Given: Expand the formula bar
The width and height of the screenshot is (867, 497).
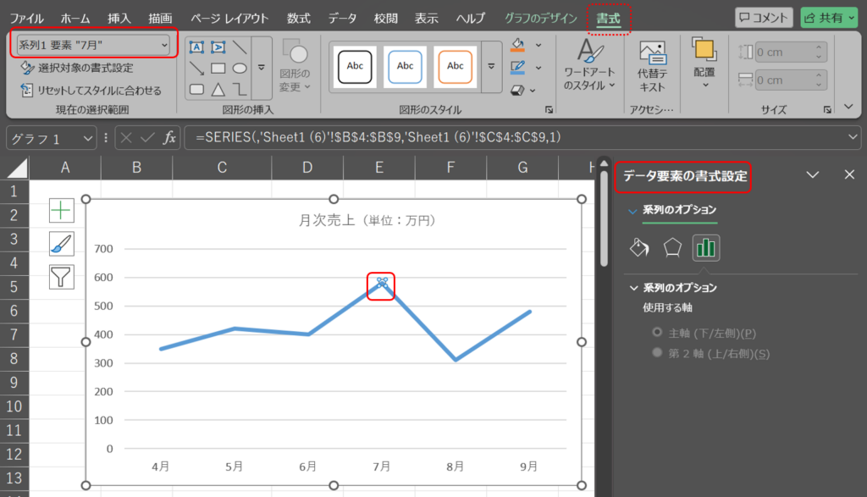Looking at the screenshot, I should tap(853, 137).
